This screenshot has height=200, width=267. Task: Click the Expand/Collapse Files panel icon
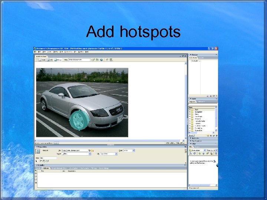coord(216,154)
